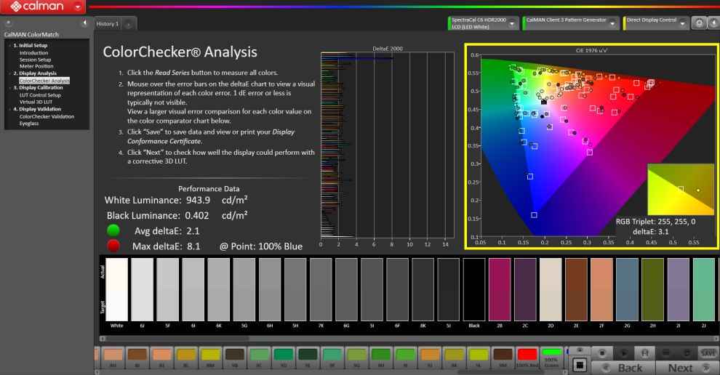Open the settings gear icon
The height and width of the screenshot is (375, 720).
tap(699, 23)
